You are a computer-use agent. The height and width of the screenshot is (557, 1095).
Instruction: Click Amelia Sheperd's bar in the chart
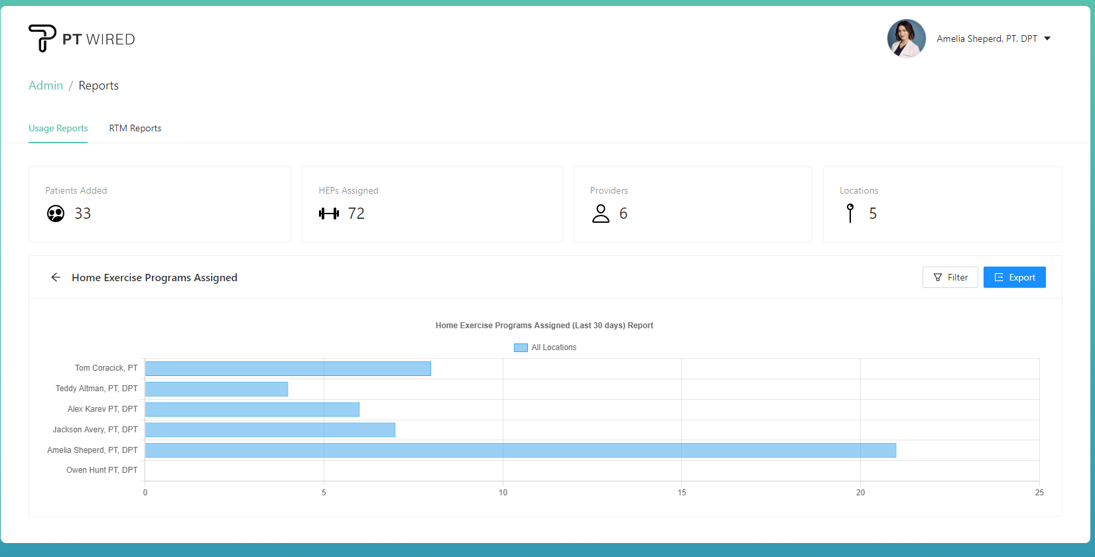pyautogui.click(x=520, y=450)
